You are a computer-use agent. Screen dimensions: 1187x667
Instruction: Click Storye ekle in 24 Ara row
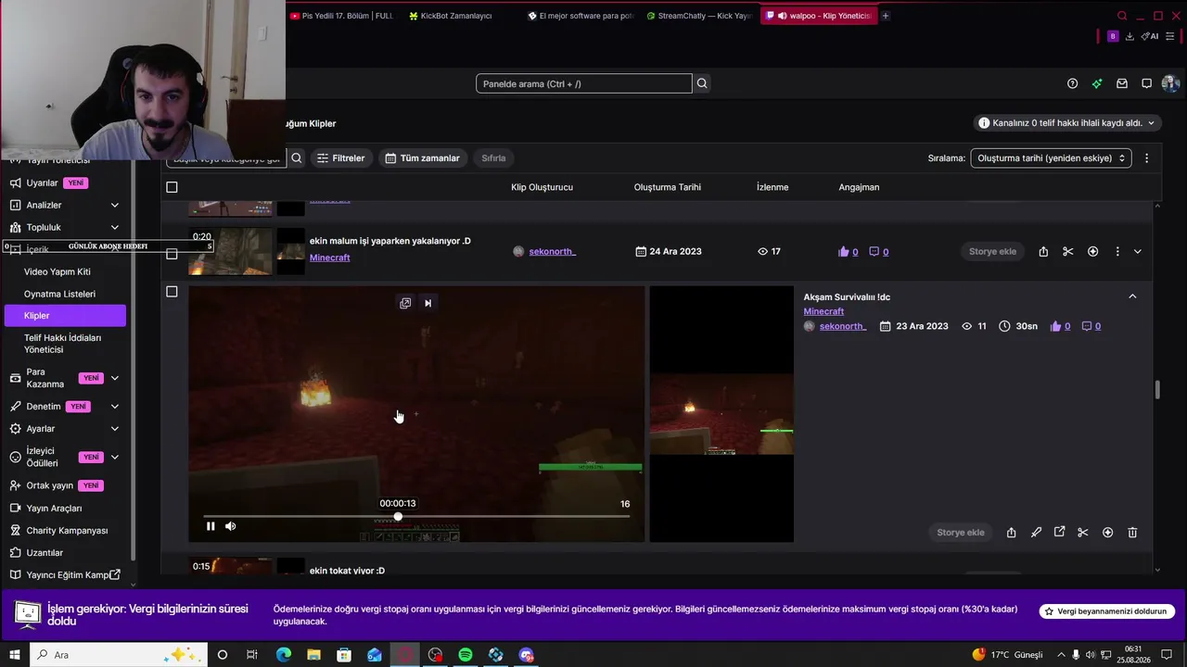tap(992, 252)
